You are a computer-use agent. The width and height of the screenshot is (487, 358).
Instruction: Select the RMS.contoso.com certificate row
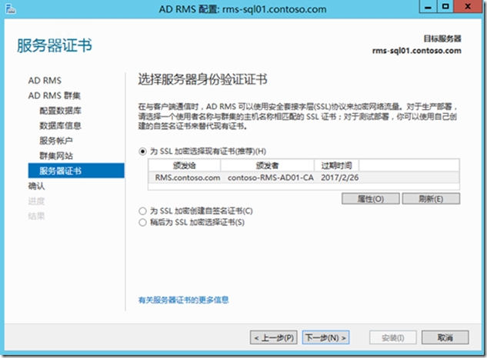(304, 177)
